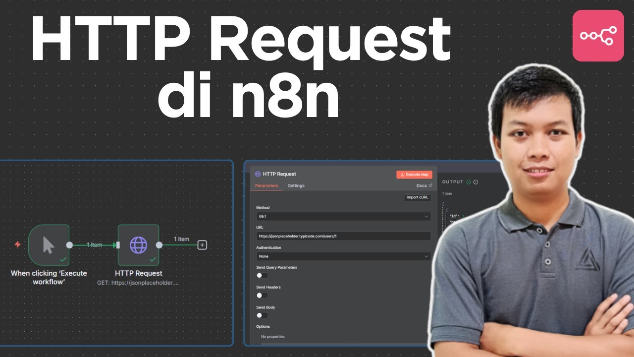Click the URL input field
The image size is (634, 357).
tap(343, 237)
